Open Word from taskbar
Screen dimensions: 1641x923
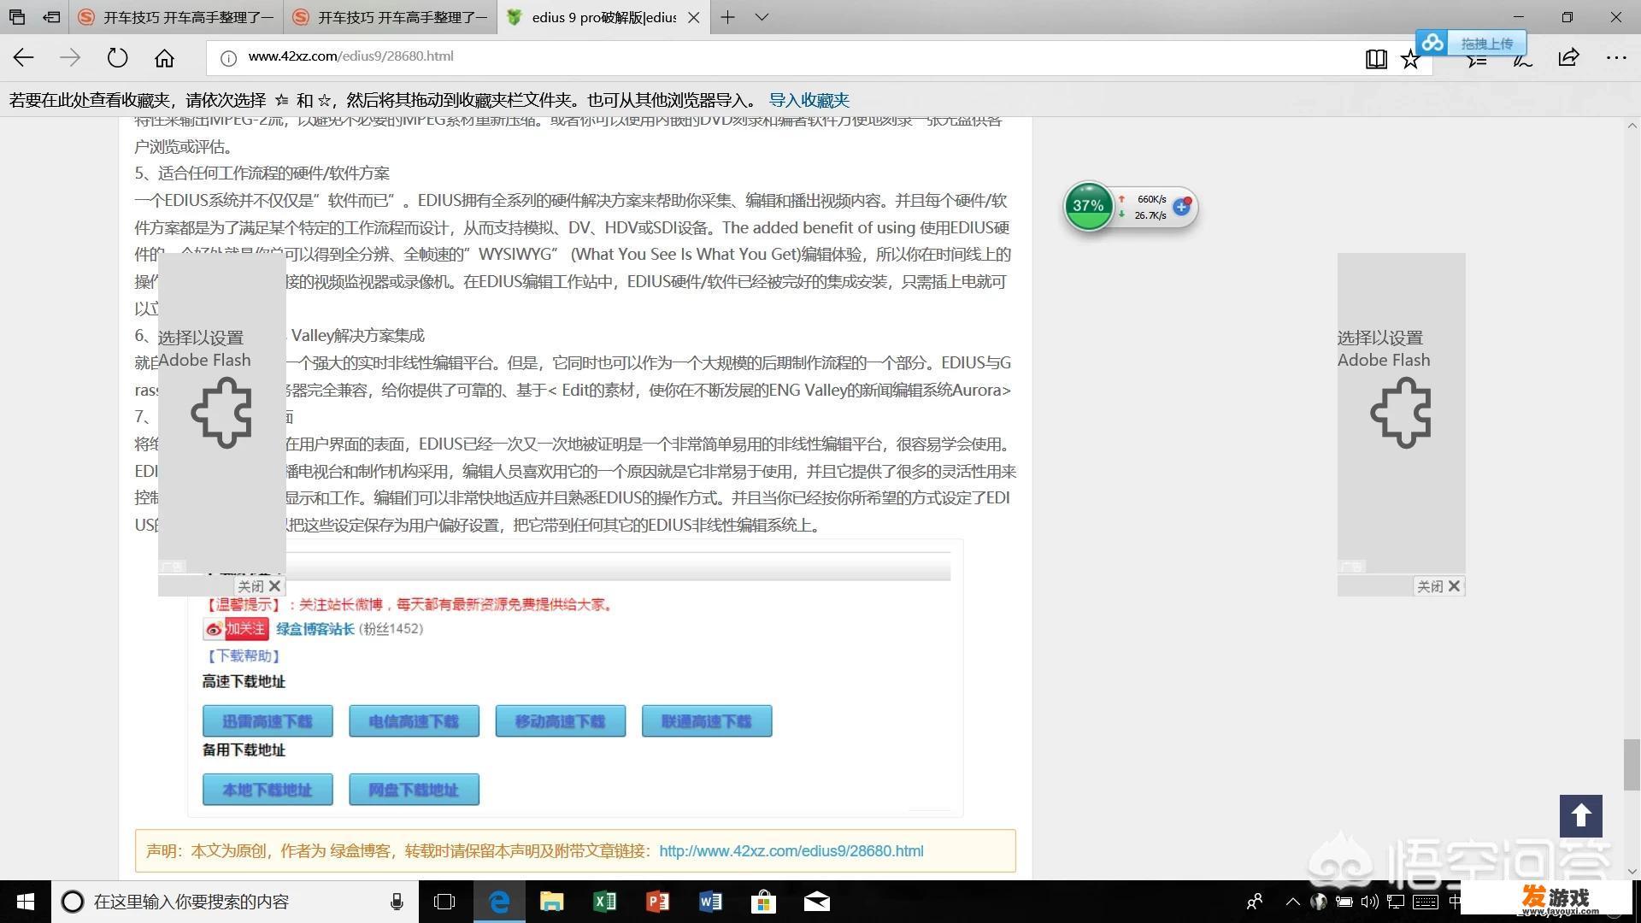point(711,902)
